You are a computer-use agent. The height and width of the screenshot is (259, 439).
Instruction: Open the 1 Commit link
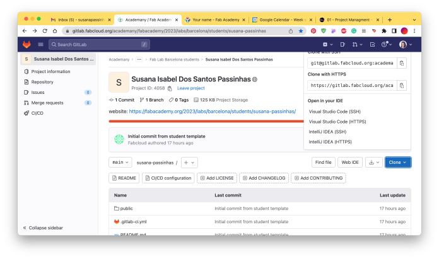click(x=122, y=100)
